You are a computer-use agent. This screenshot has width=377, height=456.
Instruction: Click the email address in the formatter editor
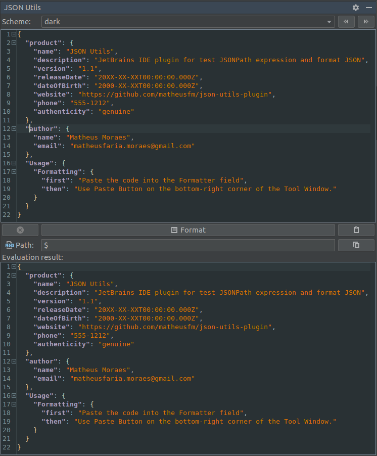pos(132,146)
